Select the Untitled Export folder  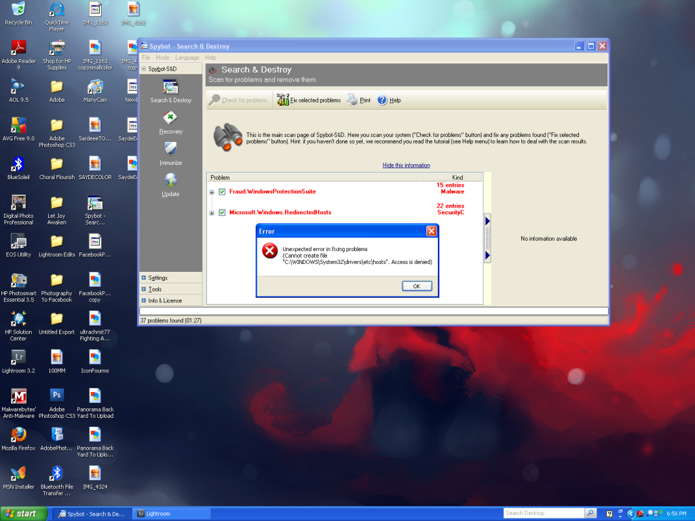[57, 323]
